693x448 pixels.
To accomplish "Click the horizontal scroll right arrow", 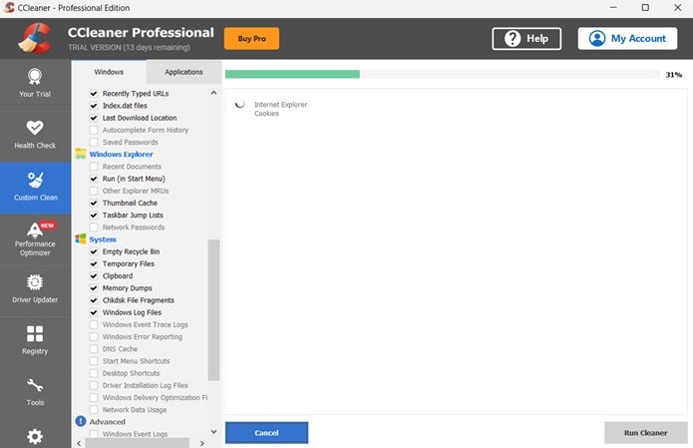I will (202, 443).
